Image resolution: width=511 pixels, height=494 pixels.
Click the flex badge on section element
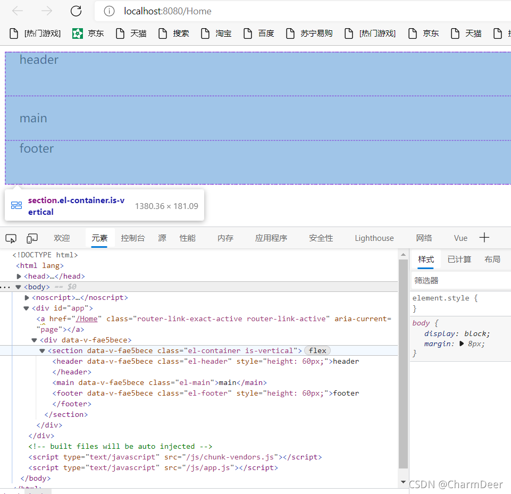click(317, 350)
